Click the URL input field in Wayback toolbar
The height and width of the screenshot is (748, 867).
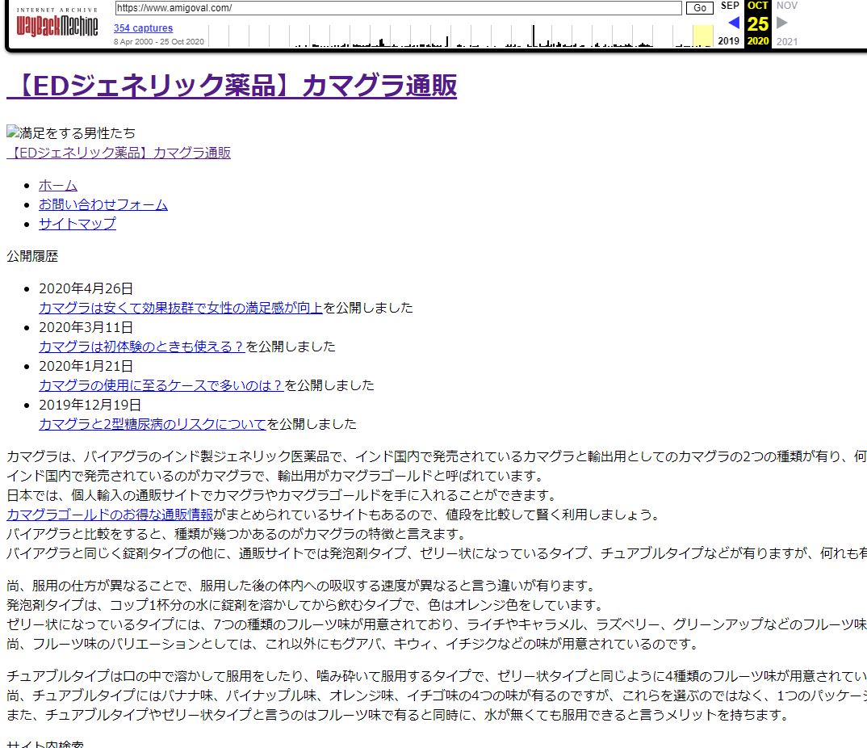click(x=399, y=8)
